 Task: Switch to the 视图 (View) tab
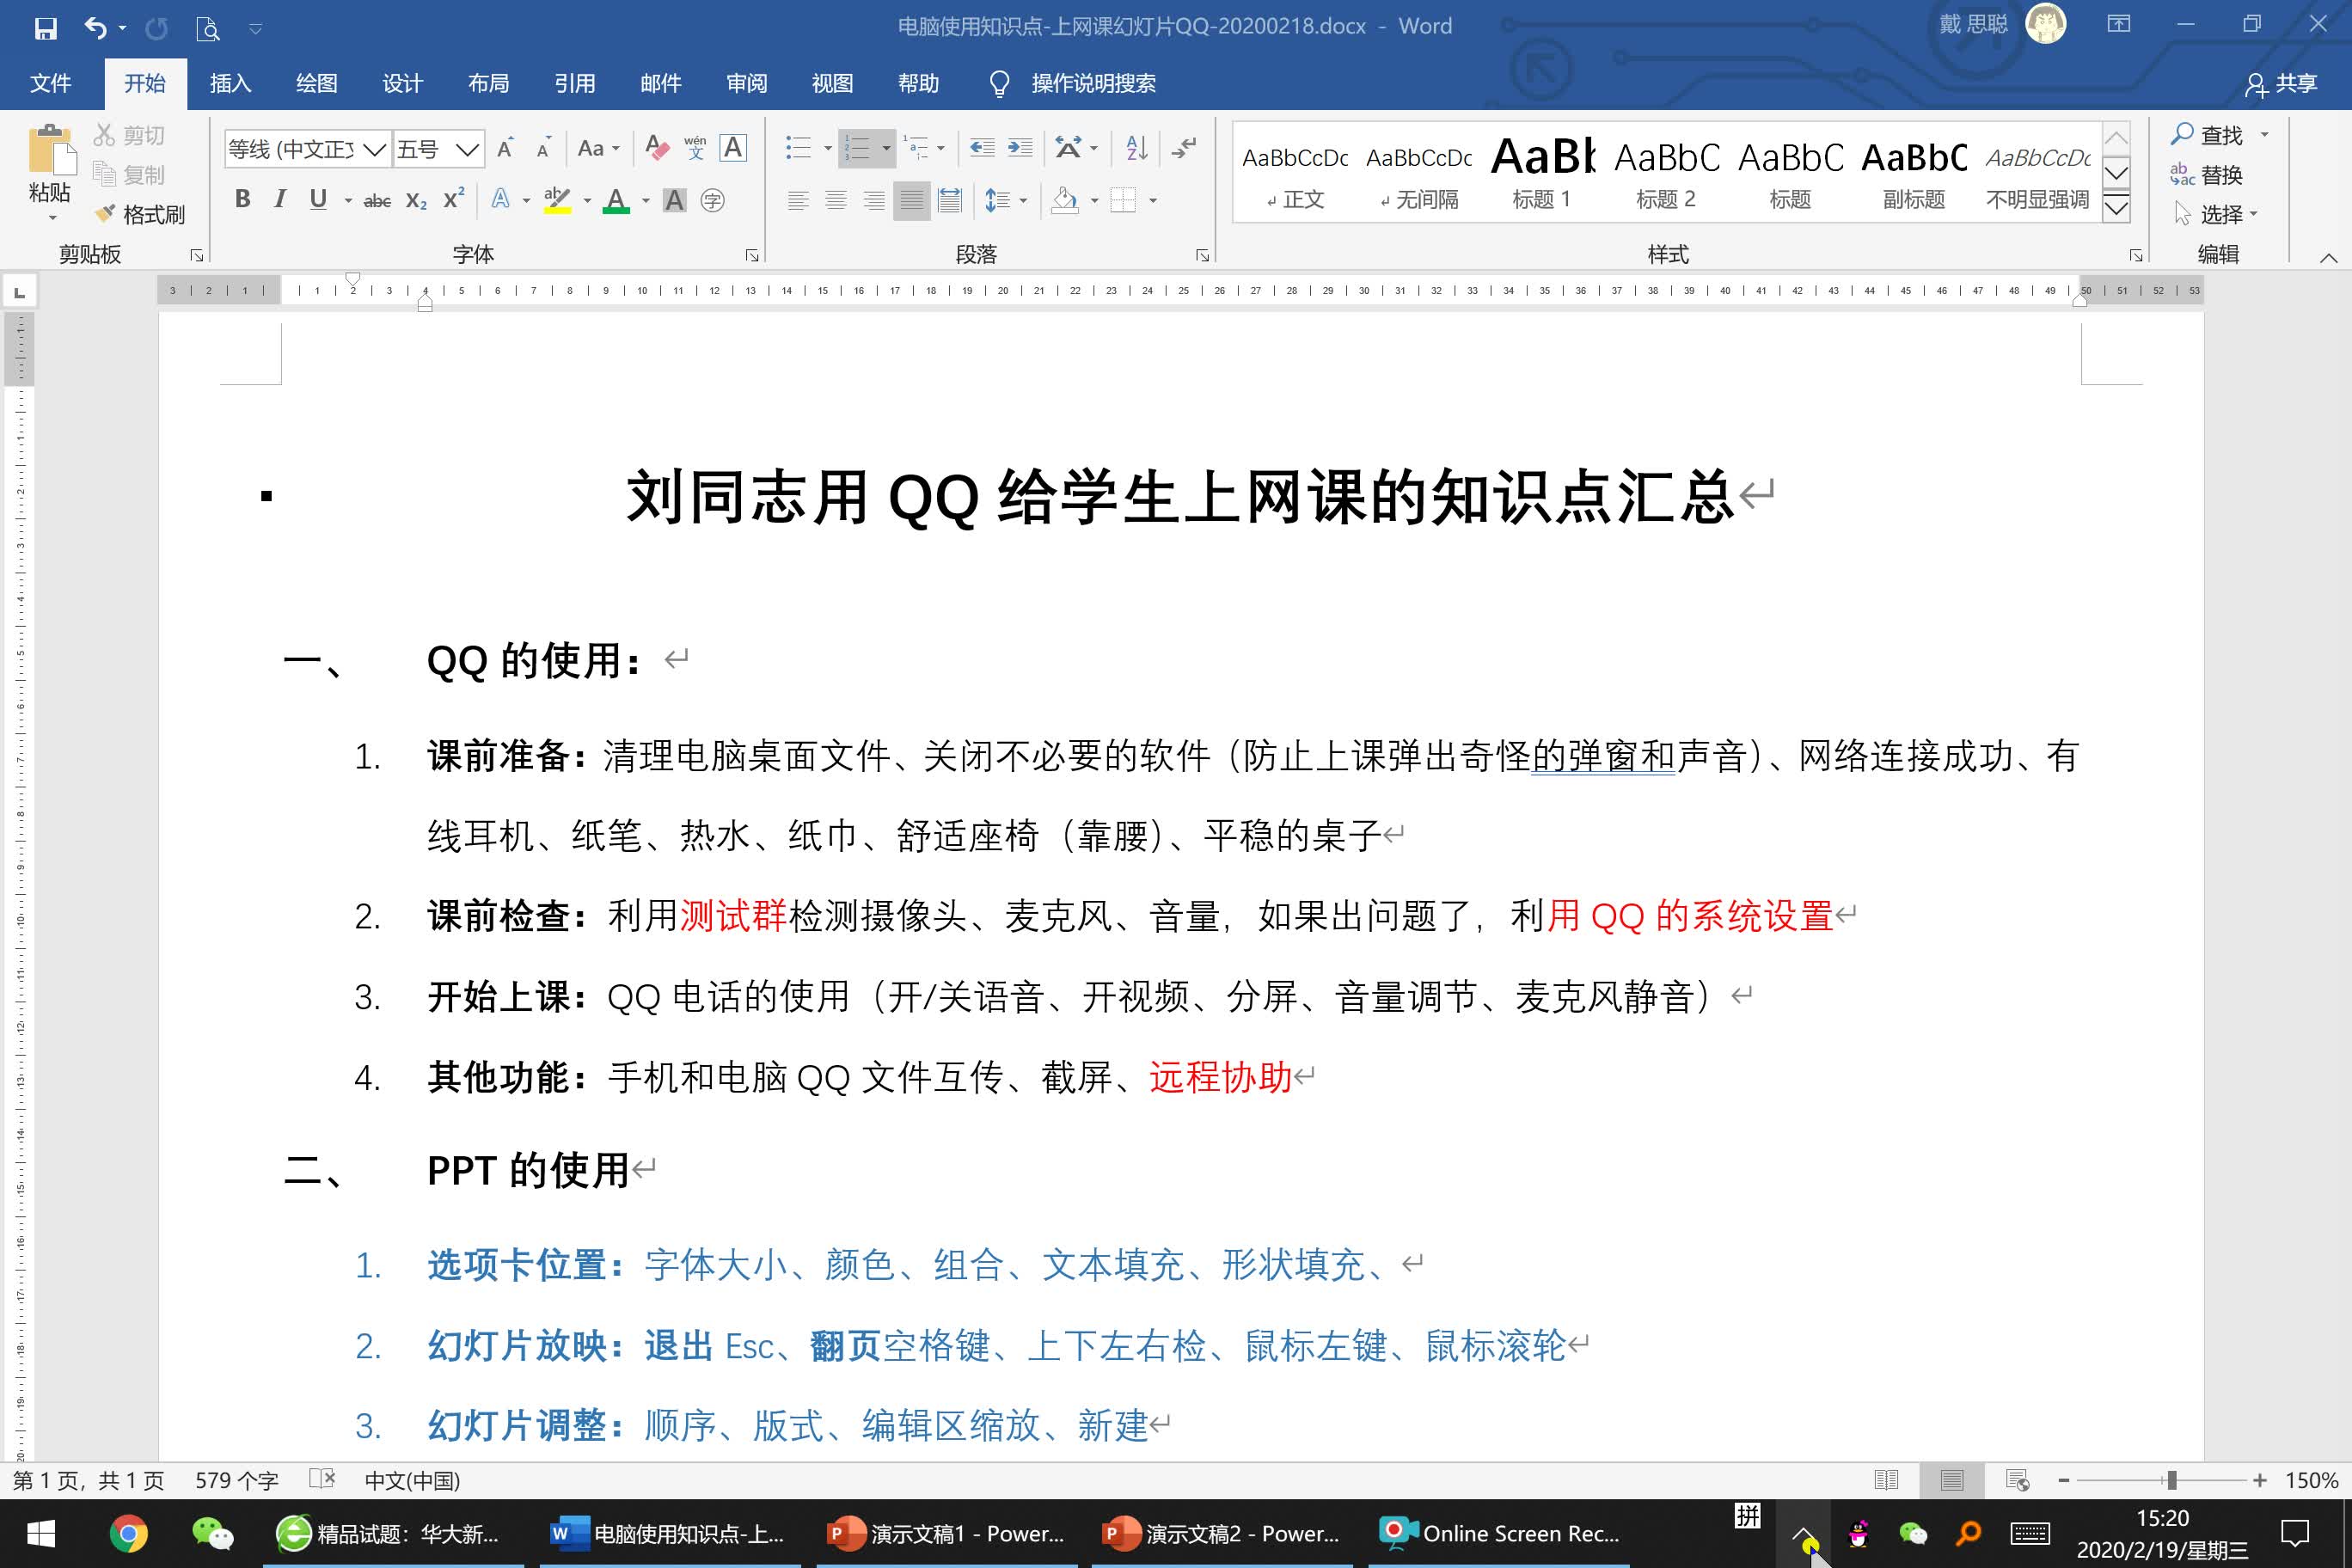pyautogui.click(x=833, y=83)
